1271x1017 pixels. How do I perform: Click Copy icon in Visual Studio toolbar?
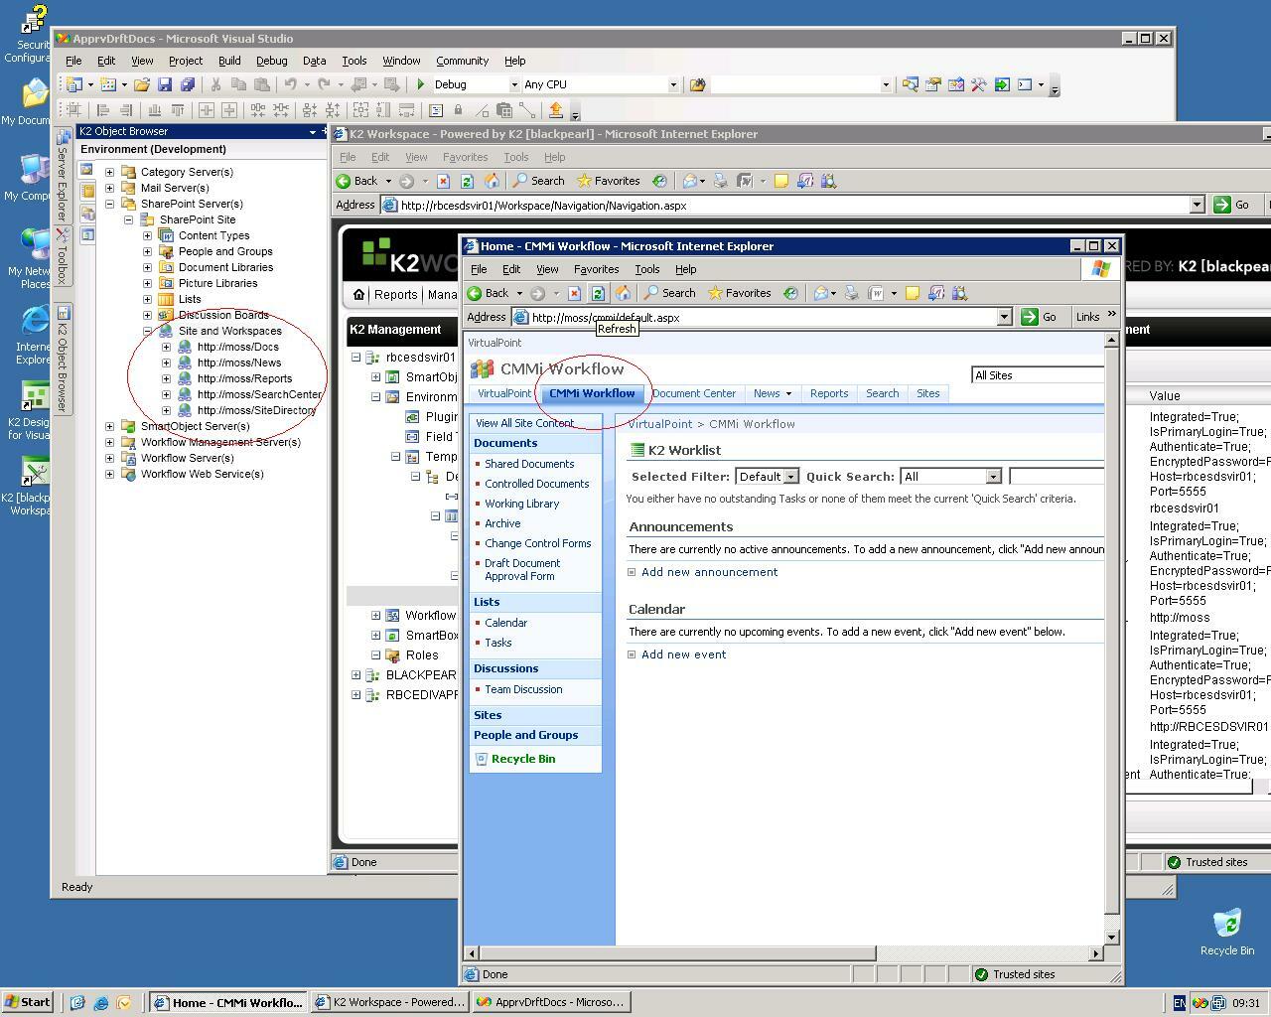tap(239, 84)
